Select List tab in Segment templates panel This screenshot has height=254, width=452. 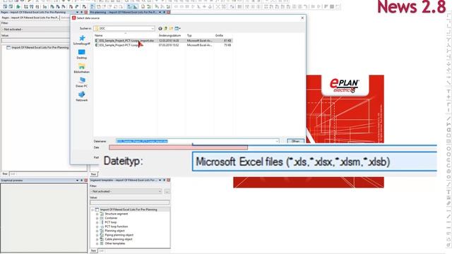tap(102, 251)
